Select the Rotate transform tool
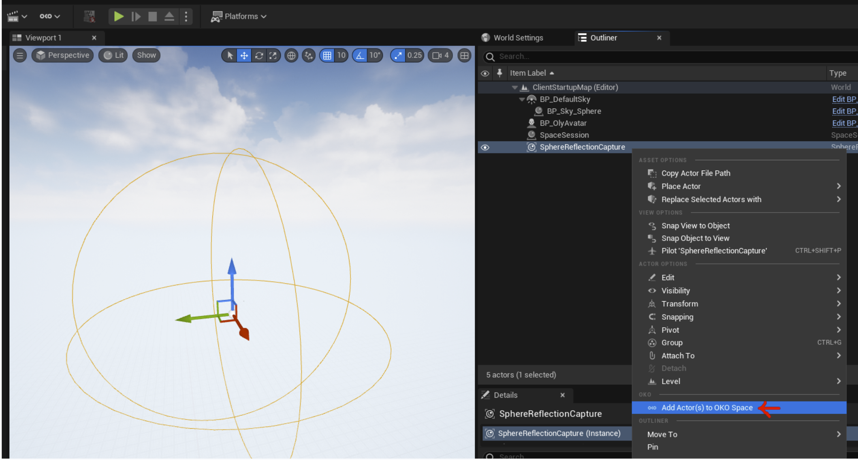Screen dimensions: 858x460 [x=259, y=56]
